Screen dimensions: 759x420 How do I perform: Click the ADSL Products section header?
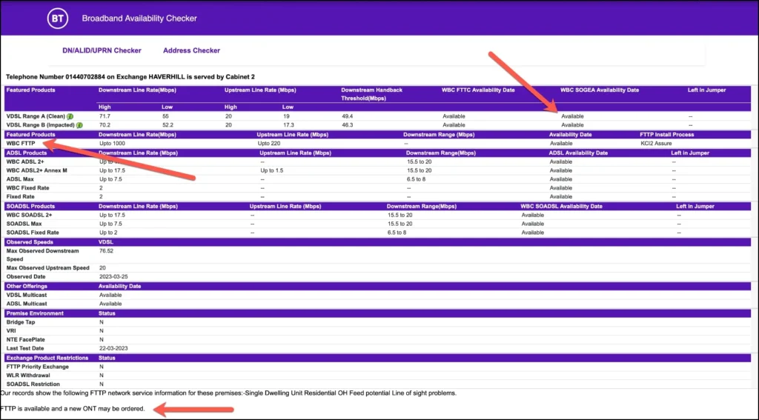point(27,153)
